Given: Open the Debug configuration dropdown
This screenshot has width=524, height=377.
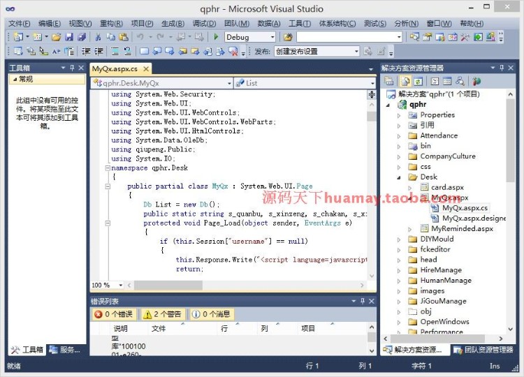Looking at the screenshot, I should tap(272, 37).
